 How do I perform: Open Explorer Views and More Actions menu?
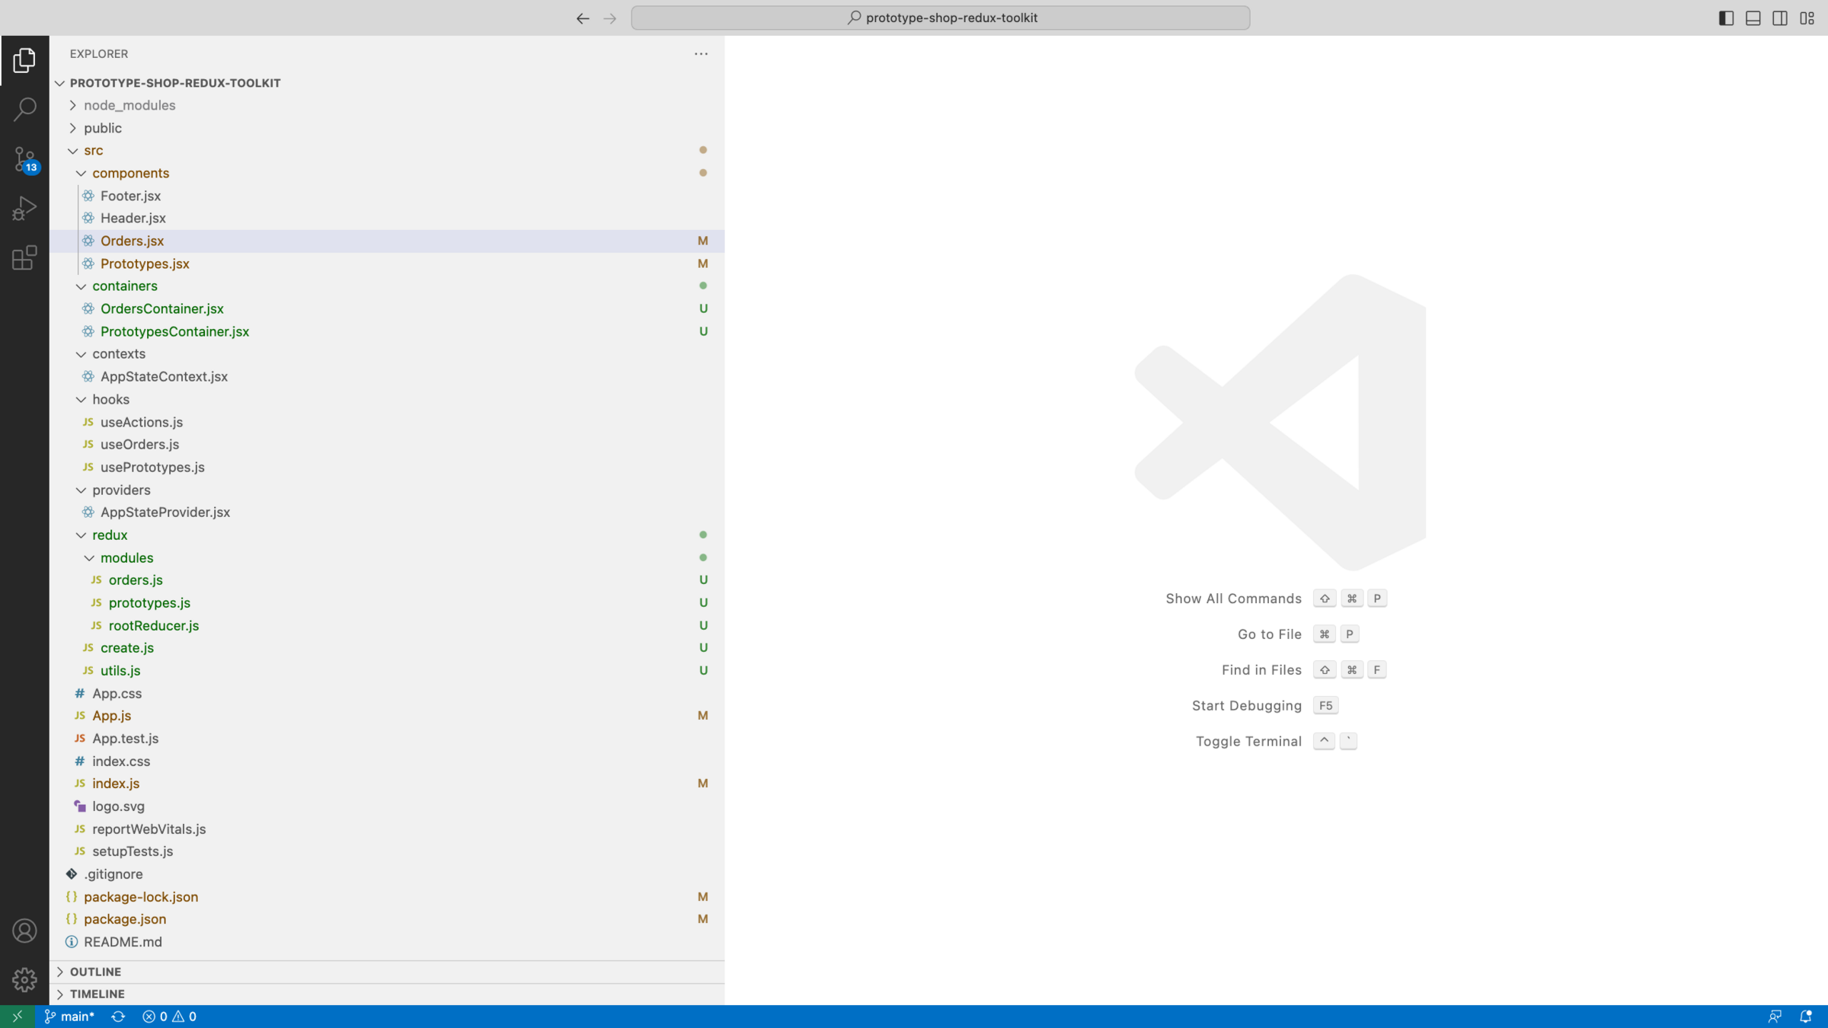[701, 53]
